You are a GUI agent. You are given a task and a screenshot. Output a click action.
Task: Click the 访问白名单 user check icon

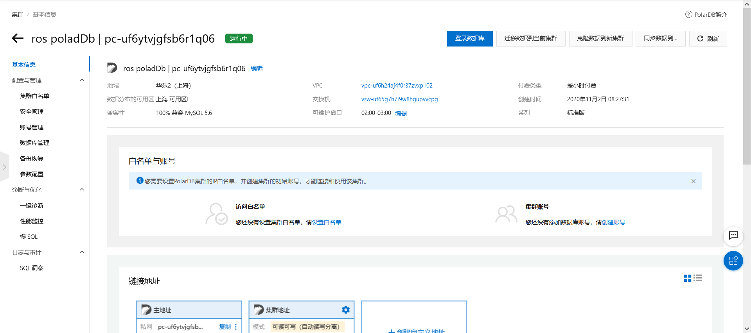pyautogui.click(x=217, y=214)
